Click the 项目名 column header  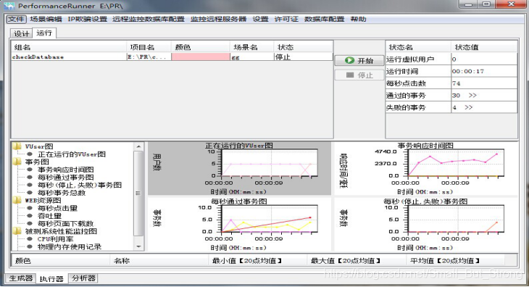[149, 47]
